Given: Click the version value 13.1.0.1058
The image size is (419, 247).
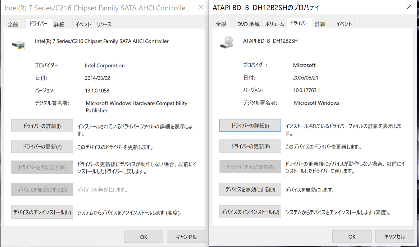Looking at the screenshot, I should point(97,91).
